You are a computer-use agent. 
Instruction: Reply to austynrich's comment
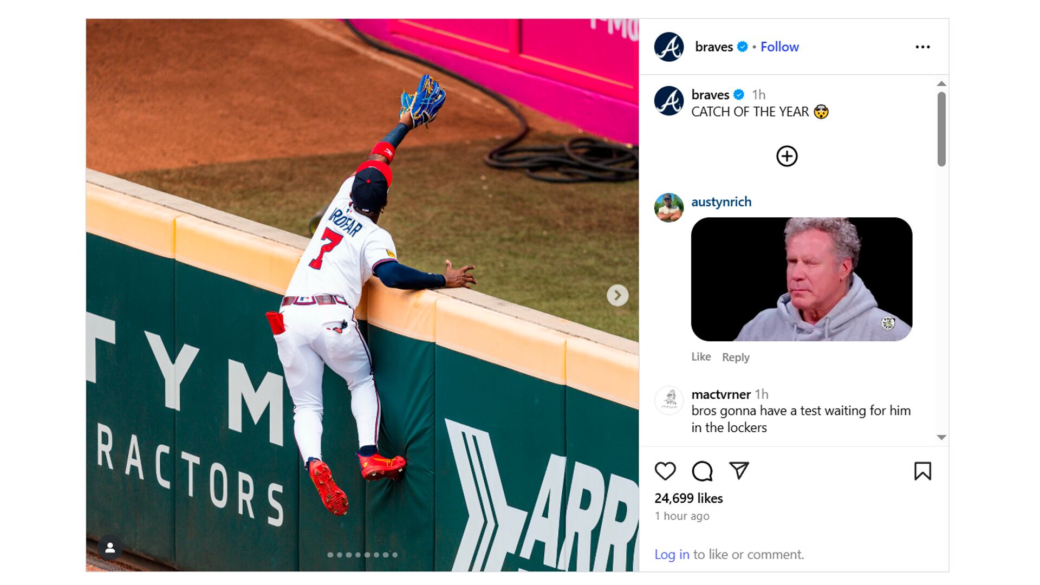[736, 357]
